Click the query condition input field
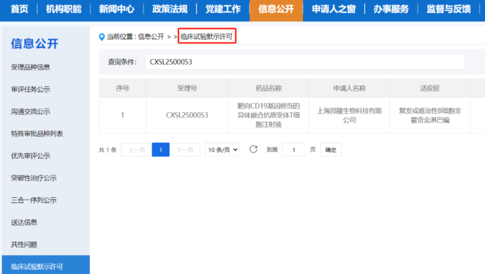The width and height of the screenshot is (485, 274). point(304,62)
